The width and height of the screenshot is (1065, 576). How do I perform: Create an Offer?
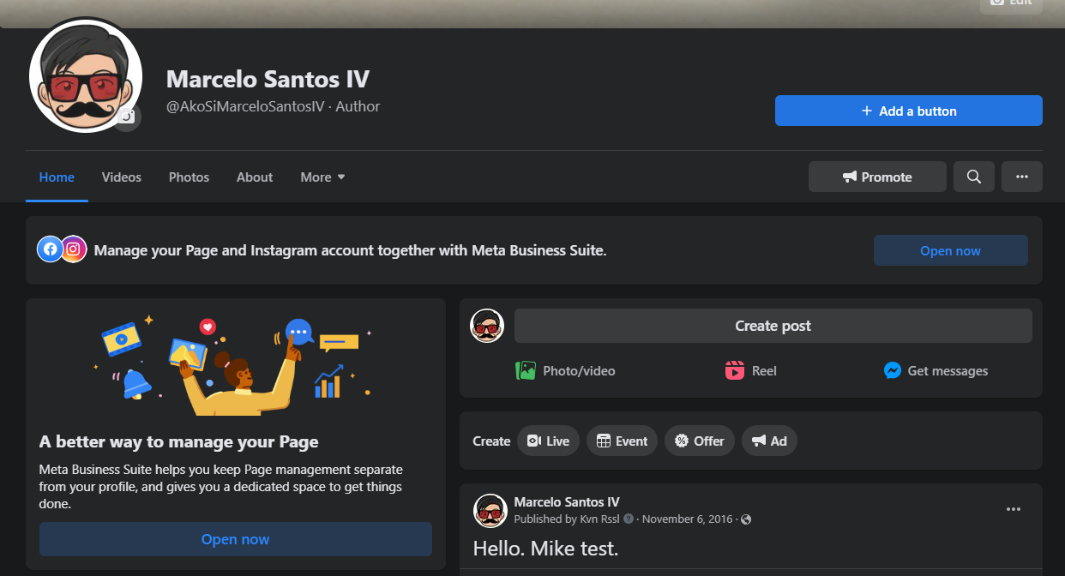[x=700, y=441]
